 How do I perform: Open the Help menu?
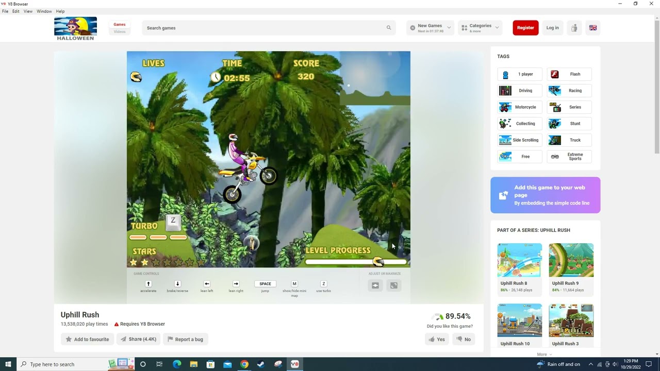[60, 11]
